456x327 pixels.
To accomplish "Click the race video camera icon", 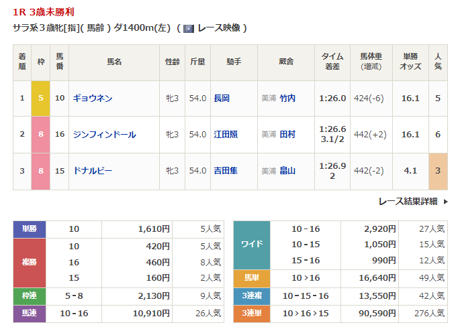I will coord(189,28).
